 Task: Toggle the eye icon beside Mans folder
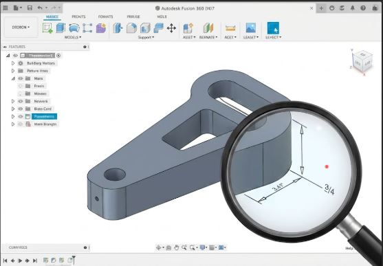21,78
